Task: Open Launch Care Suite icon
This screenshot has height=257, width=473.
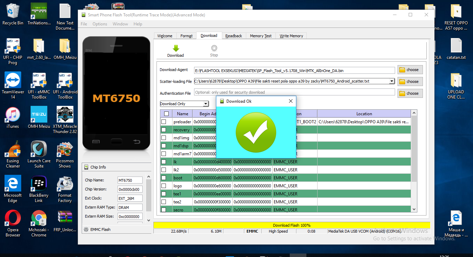Action: coord(39,149)
